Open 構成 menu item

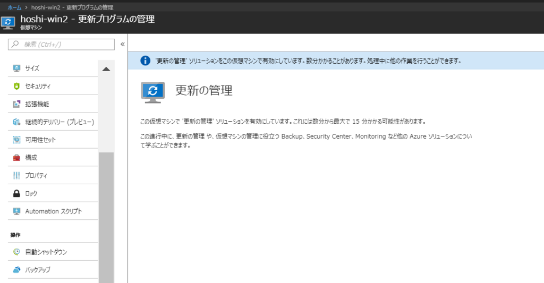point(53,158)
